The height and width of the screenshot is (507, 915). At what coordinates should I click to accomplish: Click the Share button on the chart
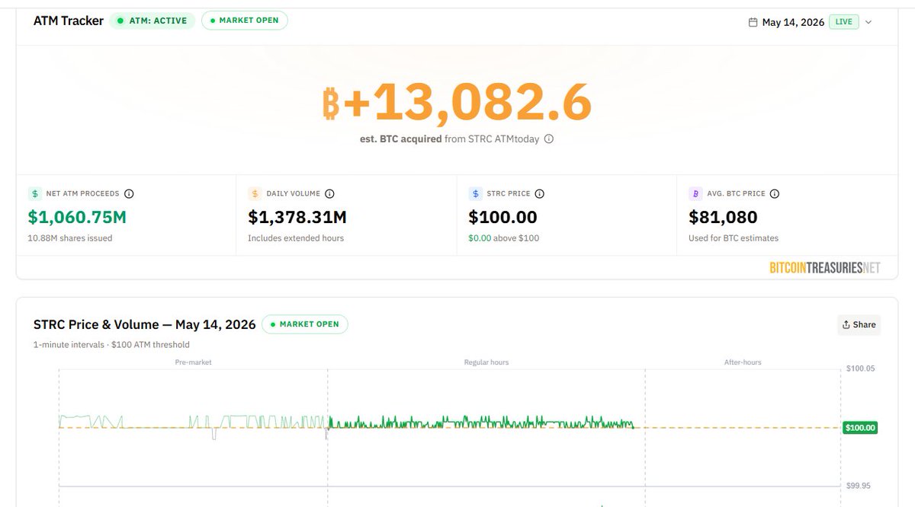859,324
